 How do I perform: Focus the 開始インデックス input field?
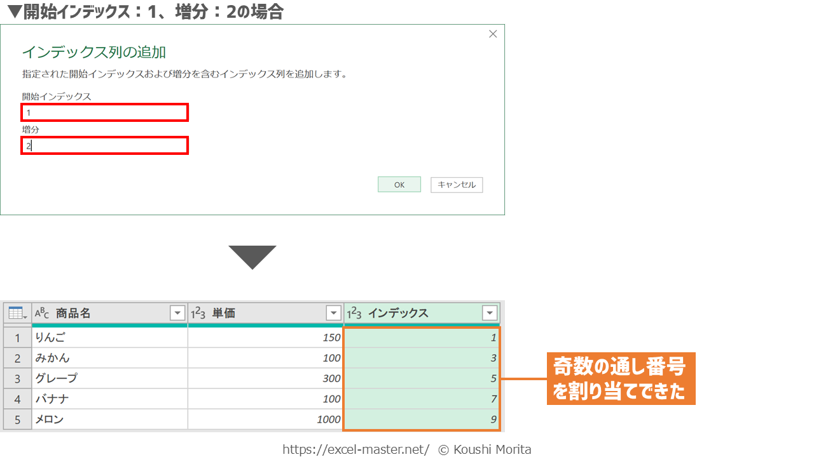pyautogui.click(x=105, y=113)
